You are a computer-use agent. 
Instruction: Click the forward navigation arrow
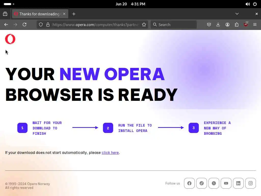point(15,25)
